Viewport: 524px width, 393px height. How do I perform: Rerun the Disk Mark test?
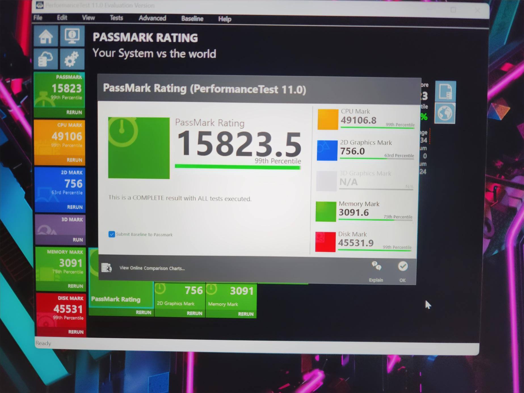click(76, 332)
